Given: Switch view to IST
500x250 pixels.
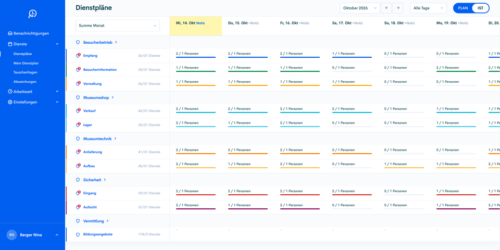Looking at the screenshot, I should pos(480,8).
